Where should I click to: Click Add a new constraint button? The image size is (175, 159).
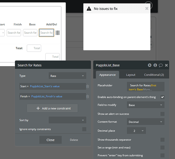pyautogui.click(x=52, y=108)
